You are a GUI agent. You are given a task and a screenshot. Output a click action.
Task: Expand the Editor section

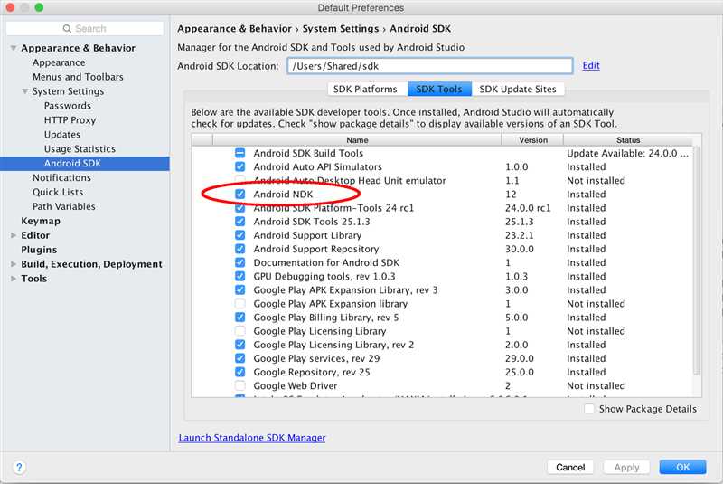(14, 235)
